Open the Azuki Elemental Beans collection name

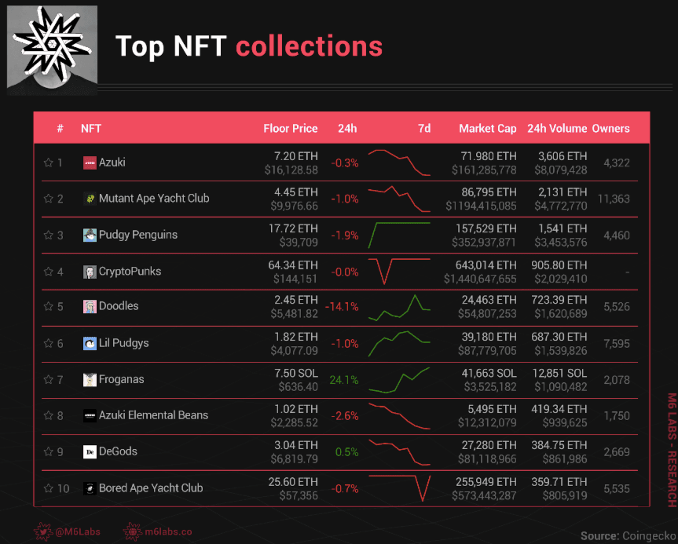coord(153,415)
